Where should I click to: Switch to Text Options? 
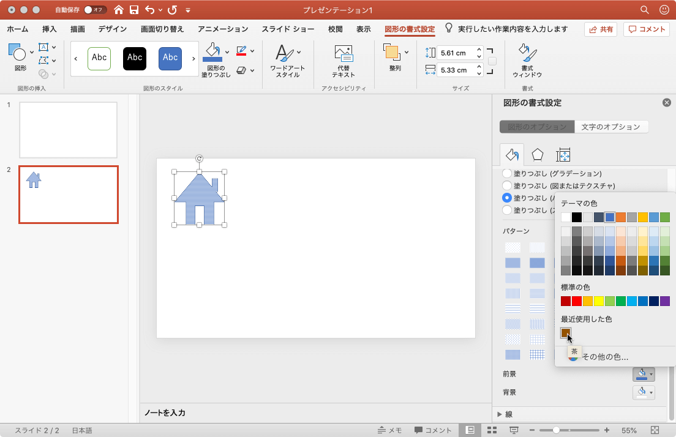[610, 127]
